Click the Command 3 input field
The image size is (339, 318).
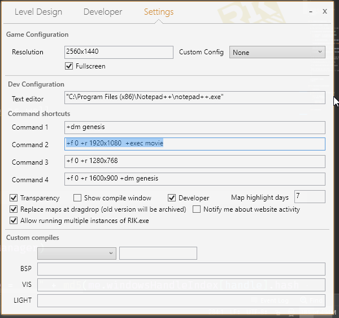(x=195, y=162)
